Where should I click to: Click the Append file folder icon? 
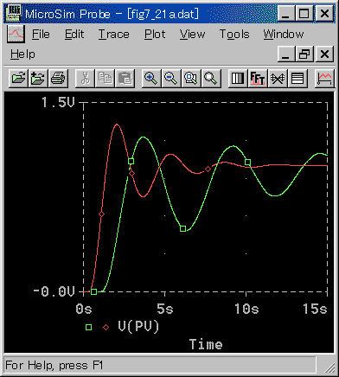38,78
